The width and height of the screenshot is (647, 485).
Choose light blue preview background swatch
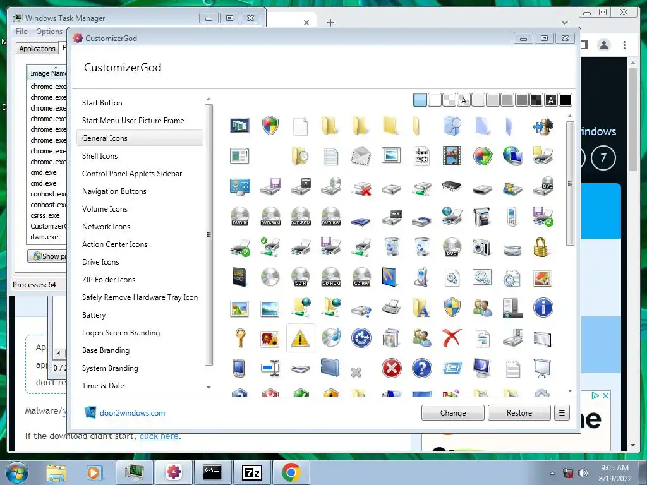(x=420, y=100)
